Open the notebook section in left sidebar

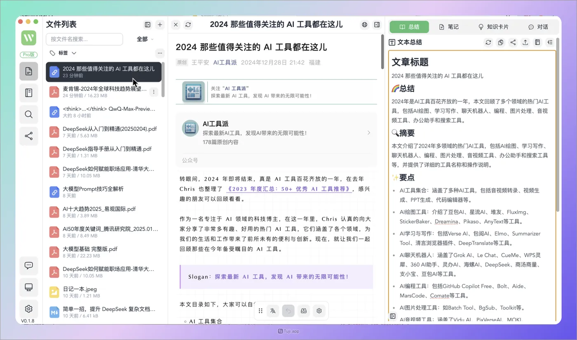pos(28,93)
